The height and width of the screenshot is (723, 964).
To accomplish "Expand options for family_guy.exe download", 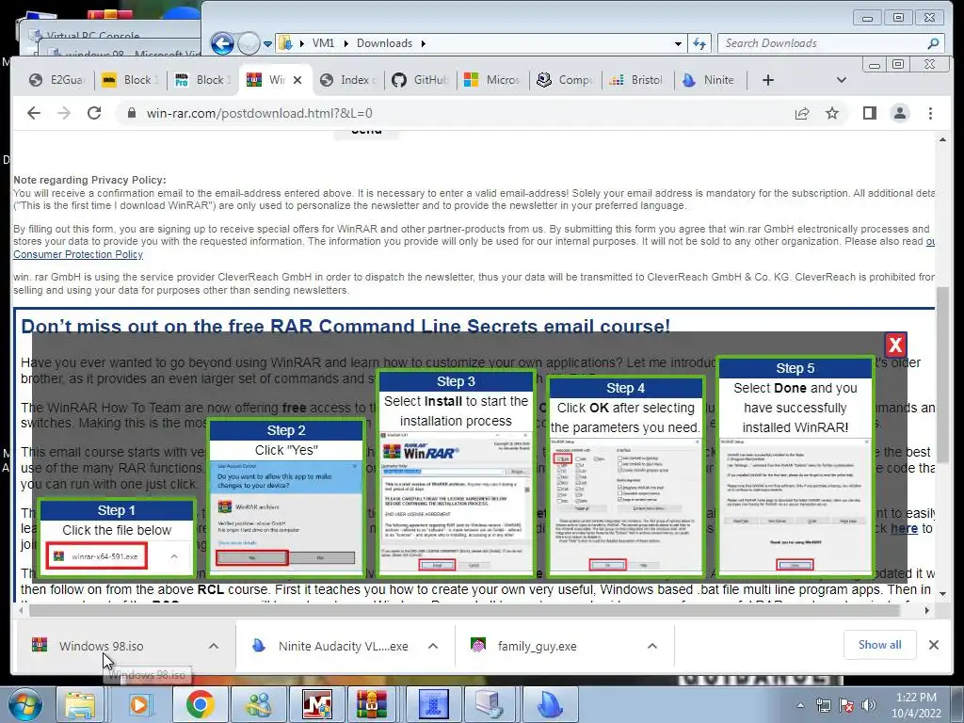I will click(x=652, y=646).
